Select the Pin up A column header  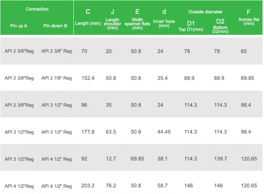19,26
